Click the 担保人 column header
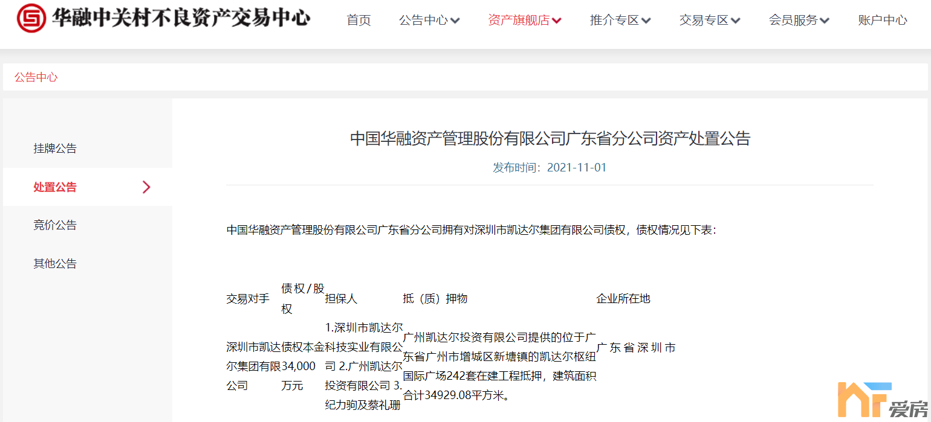Screen dimensions: 931x422 (x=342, y=298)
